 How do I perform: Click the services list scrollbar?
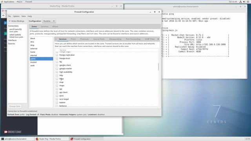pos(158,67)
